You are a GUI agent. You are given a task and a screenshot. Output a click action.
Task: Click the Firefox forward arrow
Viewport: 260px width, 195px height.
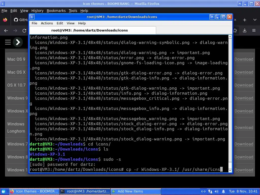coord(15,30)
